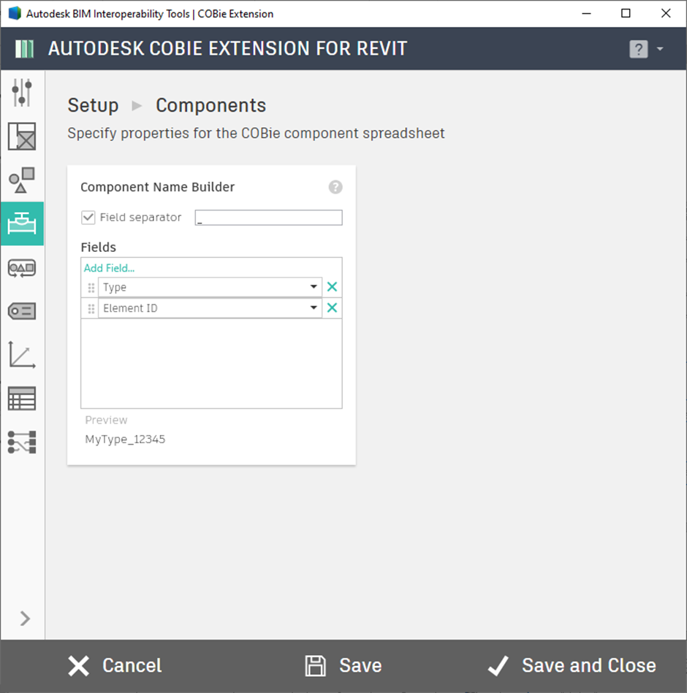Open the Coordinates axis sidebar icon
The image size is (687, 693).
(x=22, y=354)
